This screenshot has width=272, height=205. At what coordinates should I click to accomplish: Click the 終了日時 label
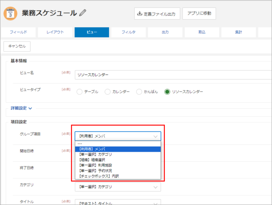click(x=27, y=168)
